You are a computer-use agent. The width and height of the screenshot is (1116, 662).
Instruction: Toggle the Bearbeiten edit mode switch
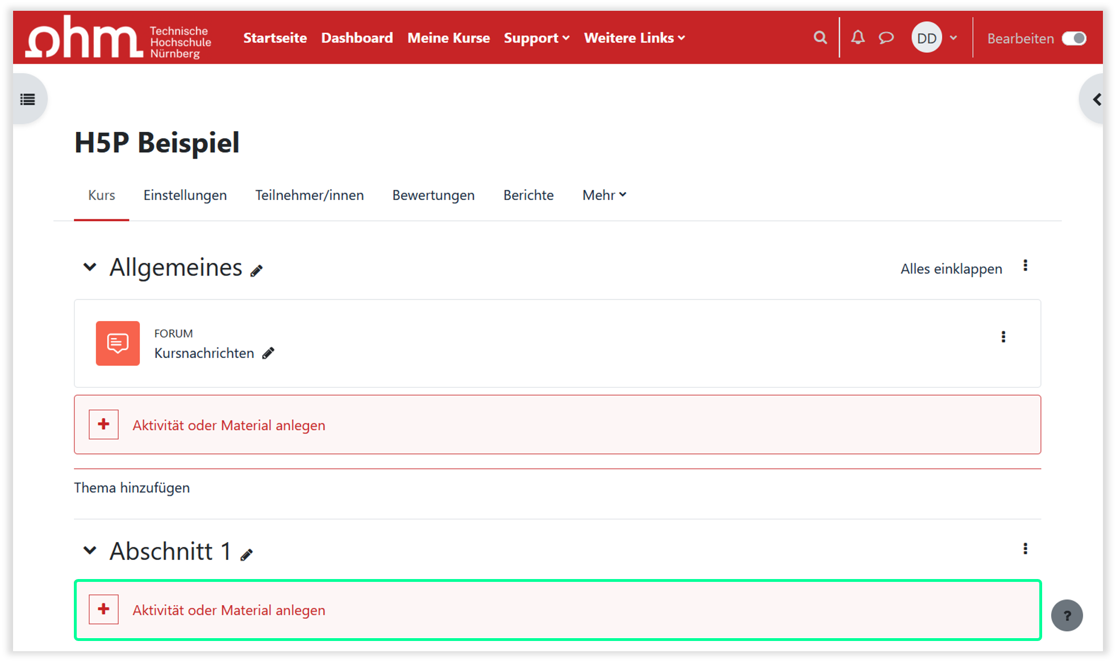pos(1073,38)
